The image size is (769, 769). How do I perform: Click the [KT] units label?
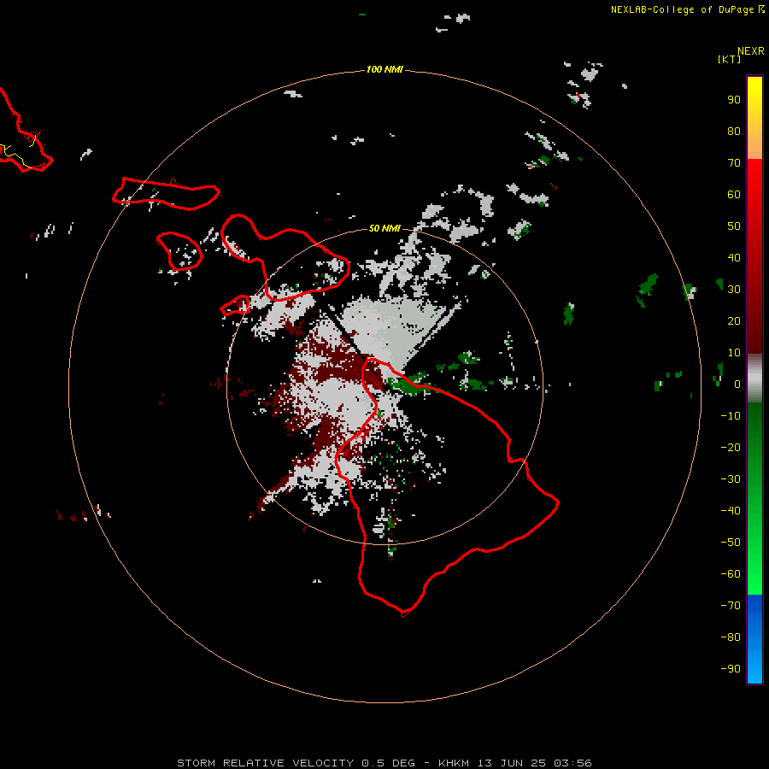[x=730, y=59]
